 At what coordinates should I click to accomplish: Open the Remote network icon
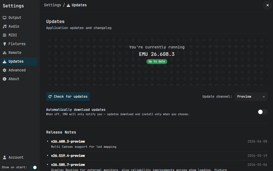[x=4, y=53]
